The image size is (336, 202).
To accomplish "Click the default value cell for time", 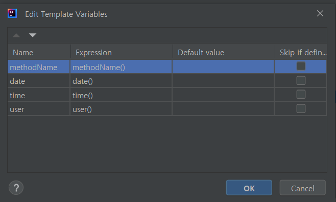I will [223, 95].
